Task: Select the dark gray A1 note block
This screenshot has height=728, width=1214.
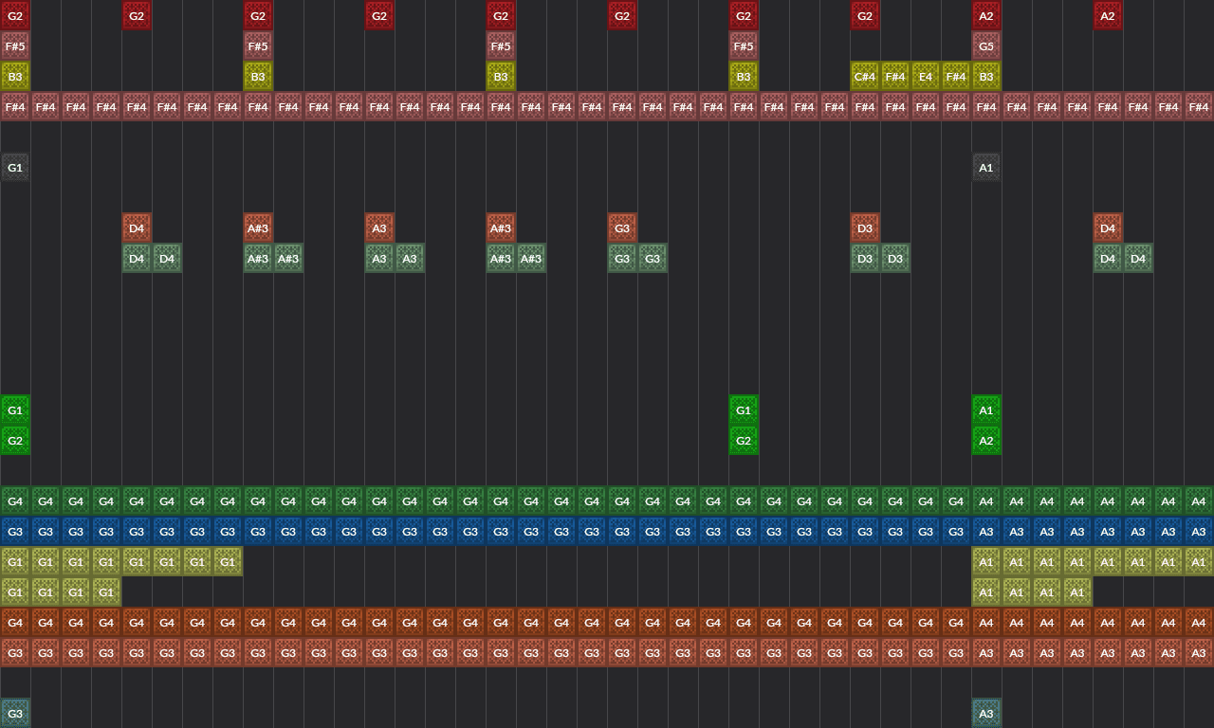Action: (986, 167)
